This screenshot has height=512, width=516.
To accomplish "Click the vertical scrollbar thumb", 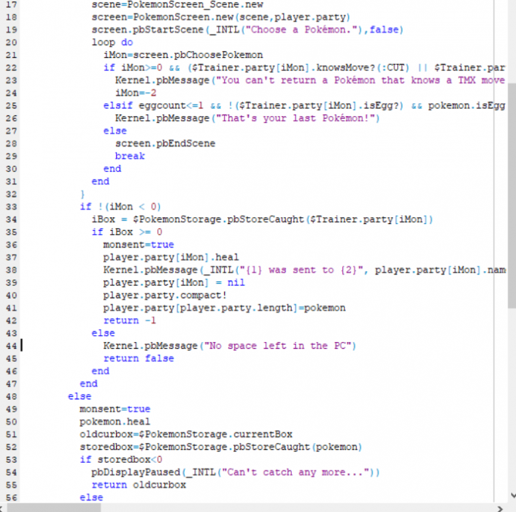I will pyautogui.click(x=511, y=195).
